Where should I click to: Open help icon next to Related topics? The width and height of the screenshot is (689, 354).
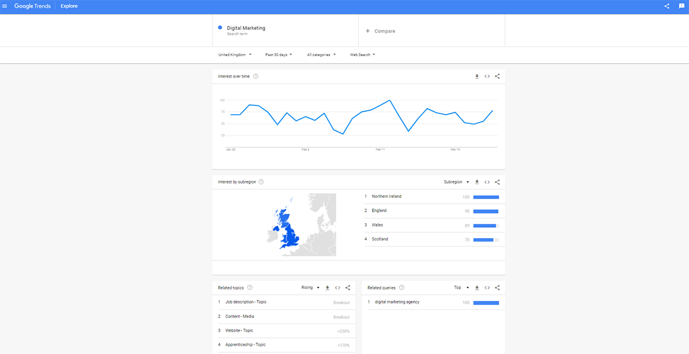pyautogui.click(x=250, y=287)
